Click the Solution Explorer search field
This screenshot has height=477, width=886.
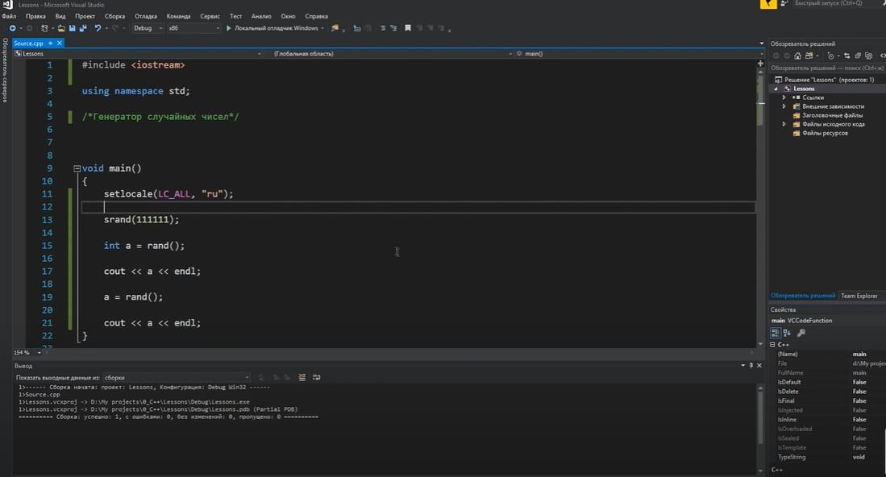tap(827, 68)
